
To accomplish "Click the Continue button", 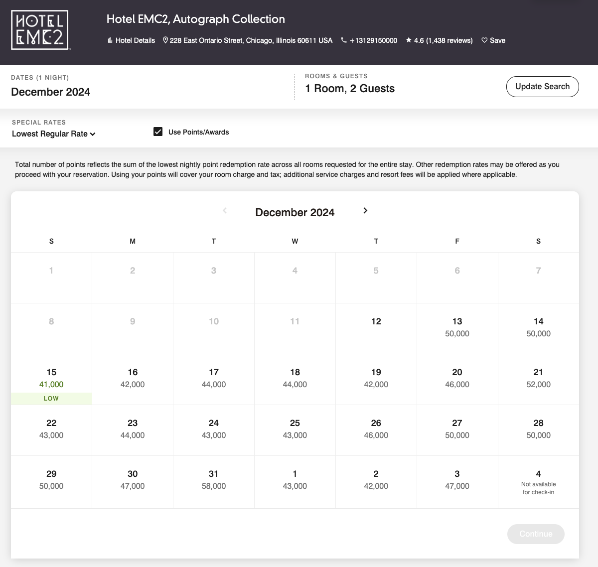I will point(536,534).
